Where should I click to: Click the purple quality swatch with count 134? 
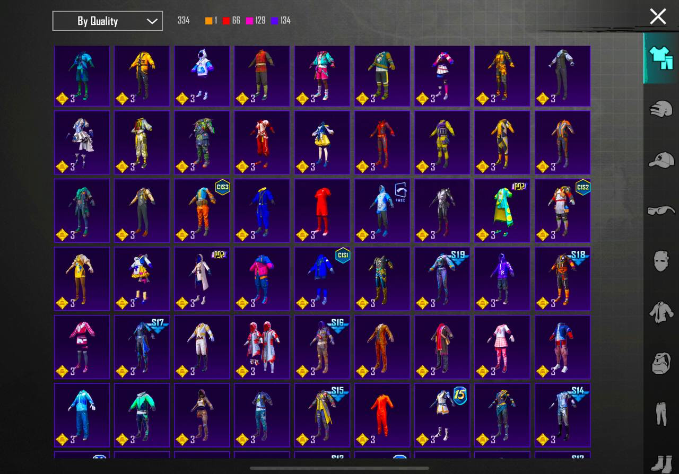(x=274, y=21)
